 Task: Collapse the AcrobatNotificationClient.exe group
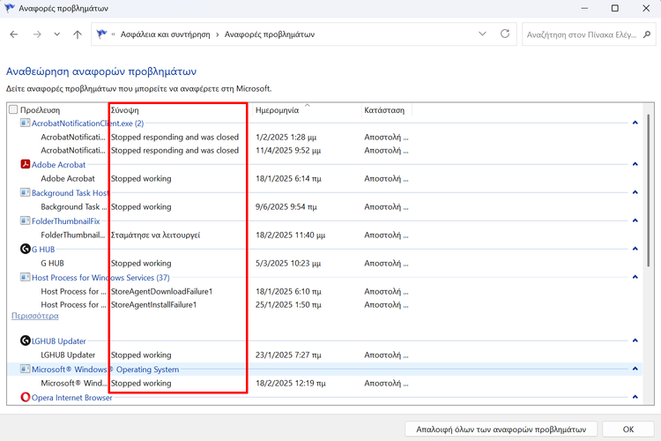click(635, 123)
